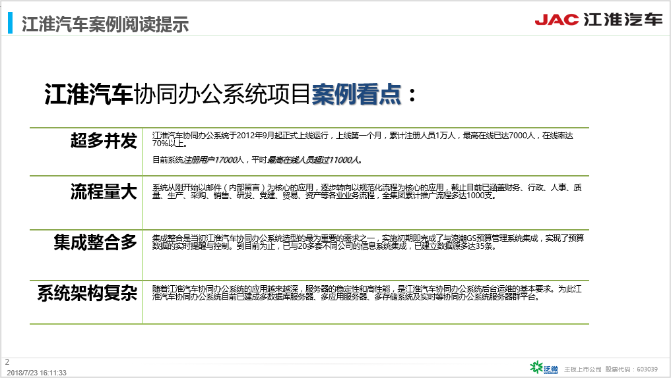Click the JAC logo in the header
Screen dimensions: 671x378
556,20
